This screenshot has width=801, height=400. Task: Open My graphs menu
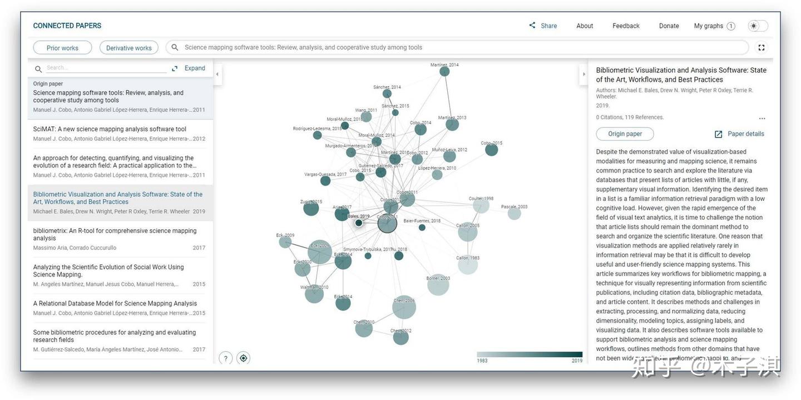coord(714,26)
